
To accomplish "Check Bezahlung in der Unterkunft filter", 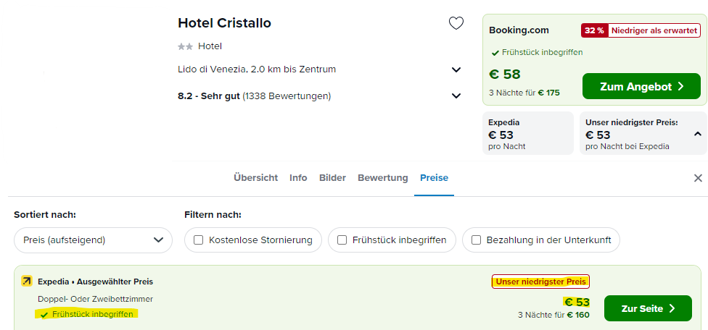I will coord(476,240).
